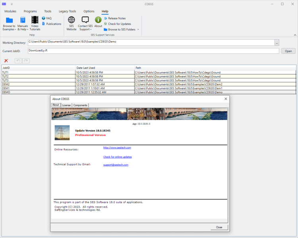Click the Current JobID input field
The height and width of the screenshot is (238, 298).
coord(153,51)
